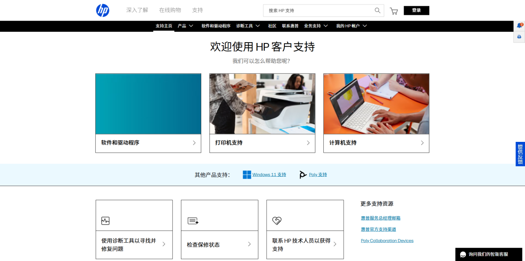Click the print page icon
Screen dimensions: 525x261
(519, 37)
